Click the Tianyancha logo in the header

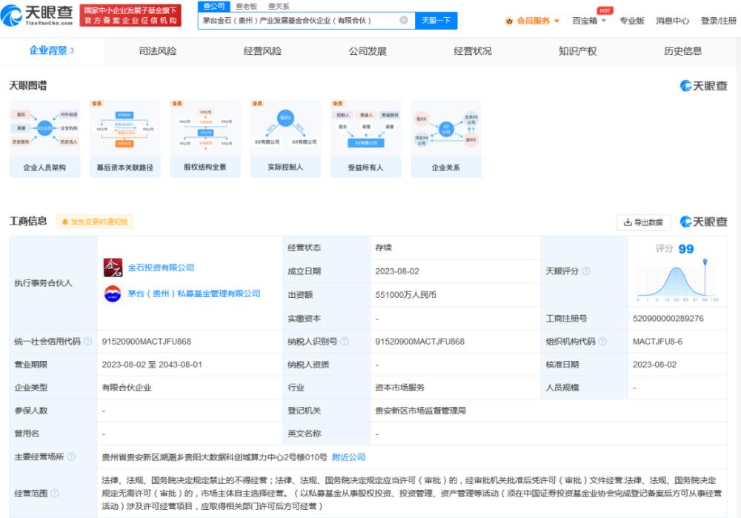coord(37,15)
